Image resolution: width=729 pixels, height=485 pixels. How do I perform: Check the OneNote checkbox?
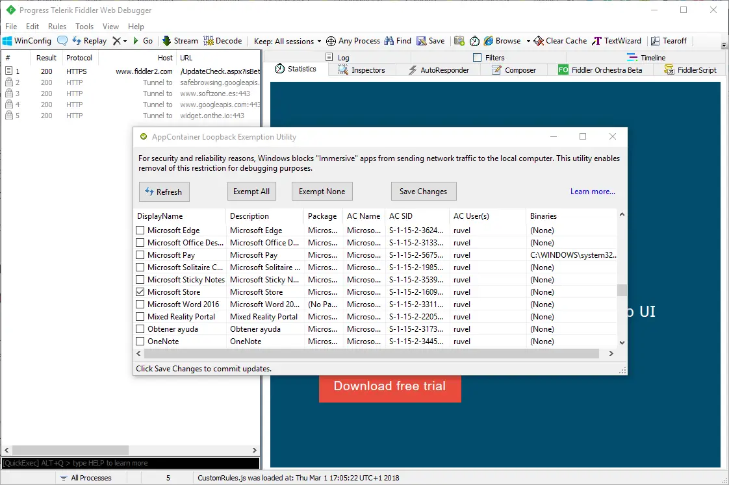pyautogui.click(x=140, y=341)
